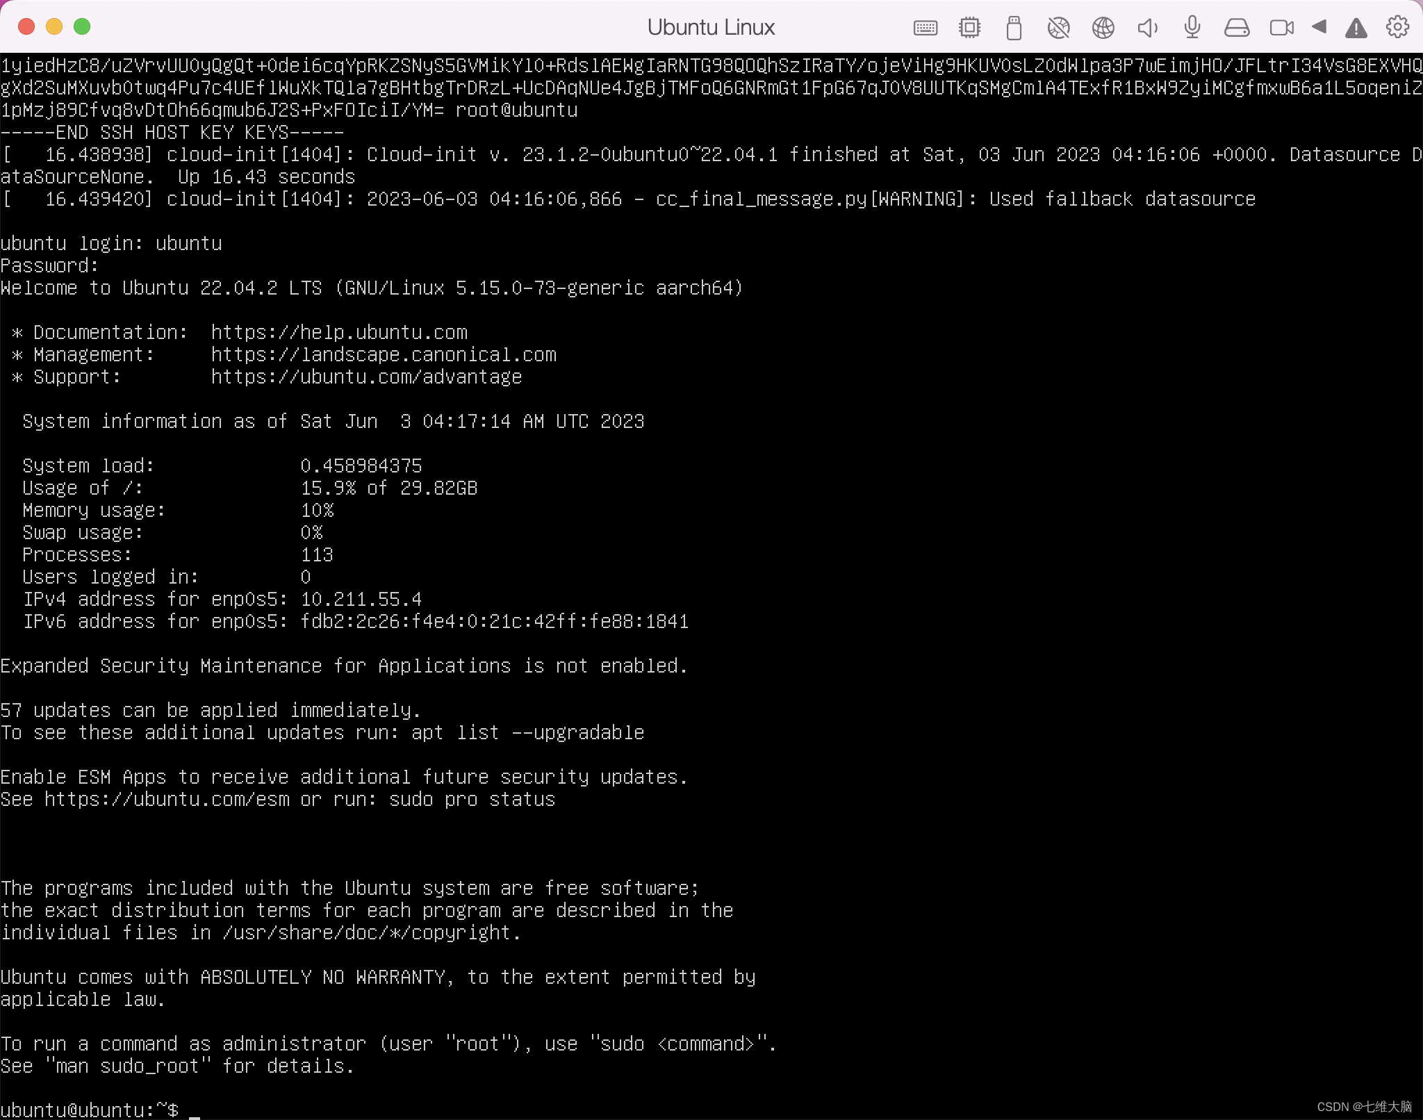Click the https://help.ubuntu.com URL
Image resolution: width=1423 pixels, height=1120 pixels.
click(x=339, y=332)
